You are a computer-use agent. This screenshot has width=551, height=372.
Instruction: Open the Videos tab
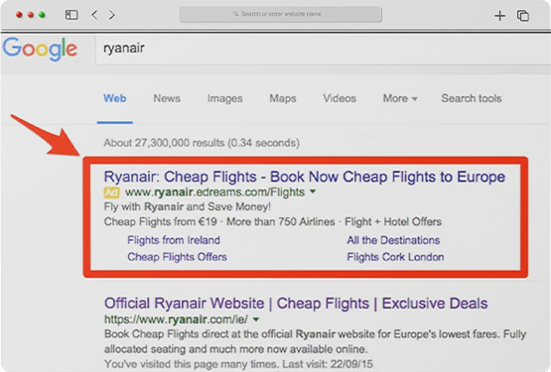[x=340, y=98]
